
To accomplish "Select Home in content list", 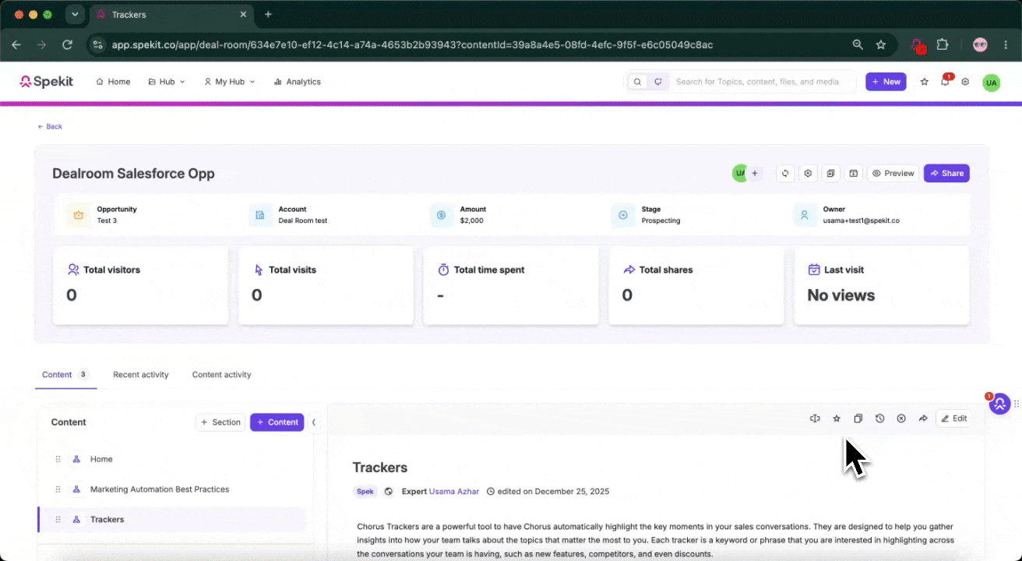I will pyautogui.click(x=171, y=460).
